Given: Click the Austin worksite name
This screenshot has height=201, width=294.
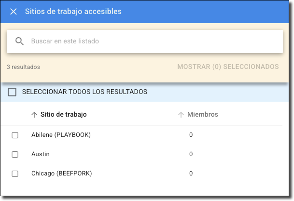Looking at the screenshot, I should tap(41, 154).
